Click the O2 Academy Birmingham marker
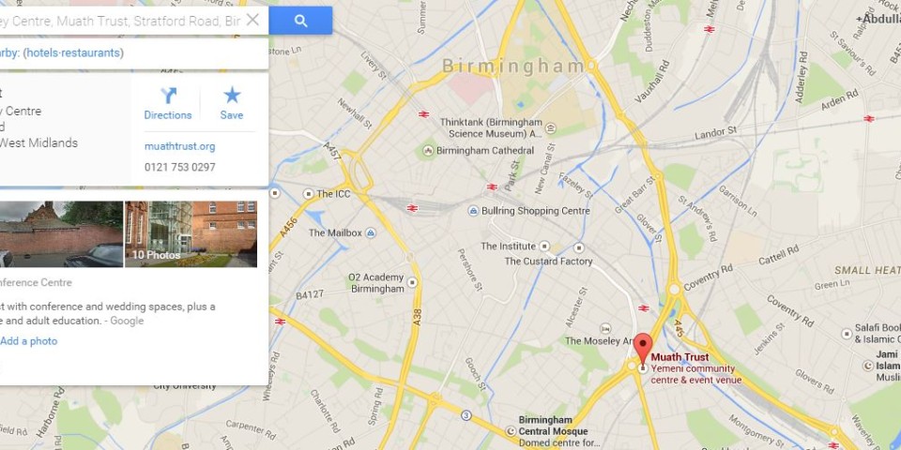 pyautogui.click(x=412, y=282)
